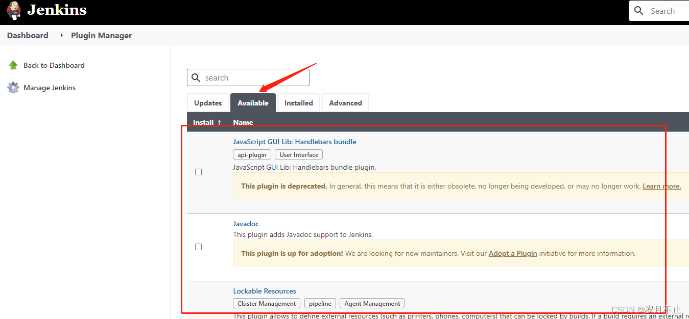Viewport: 689px width, 319px height.
Task: Open the Adopt a Plugin link
Action: pyautogui.click(x=513, y=253)
